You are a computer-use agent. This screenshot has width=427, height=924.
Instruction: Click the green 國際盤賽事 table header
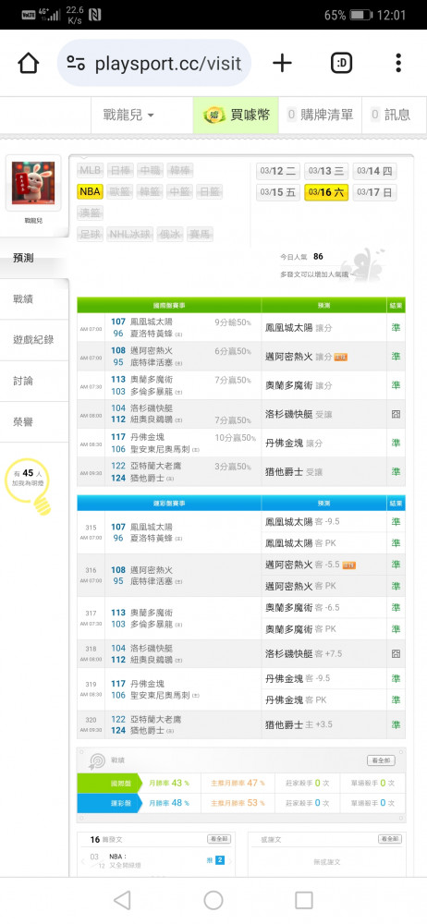[x=169, y=305]
